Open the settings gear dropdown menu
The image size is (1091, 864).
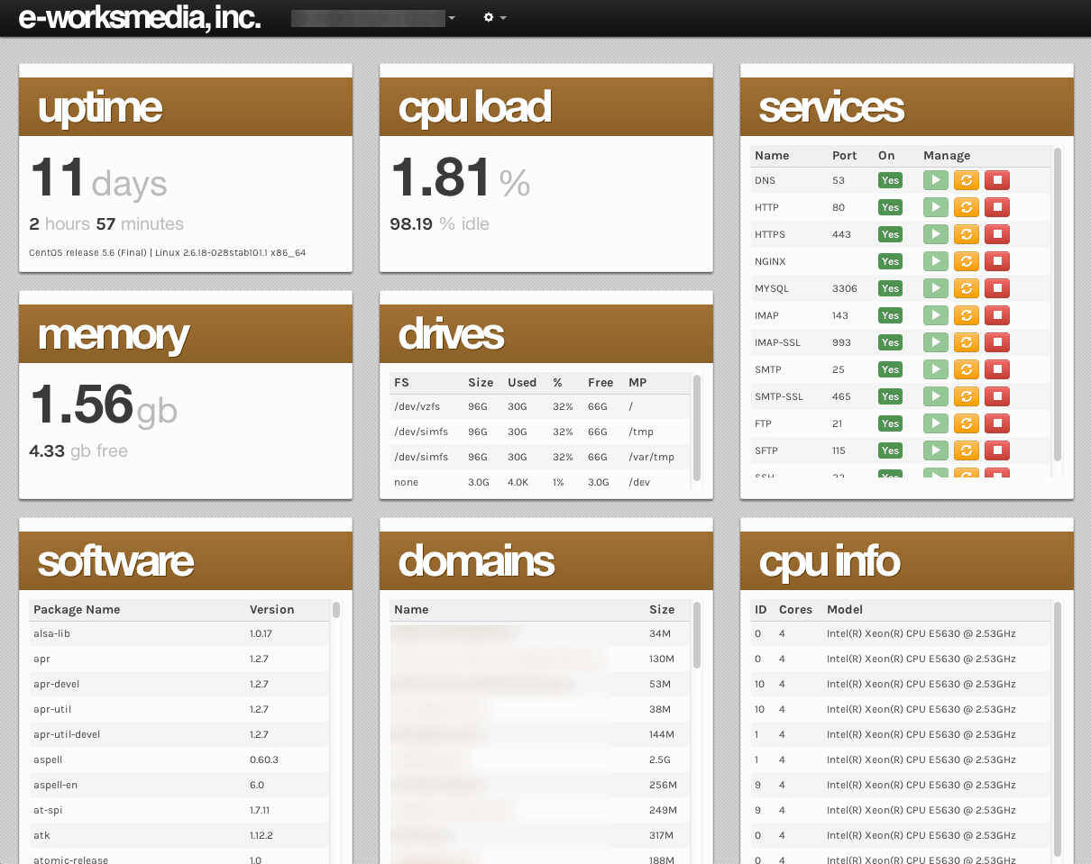pos(492,17)
